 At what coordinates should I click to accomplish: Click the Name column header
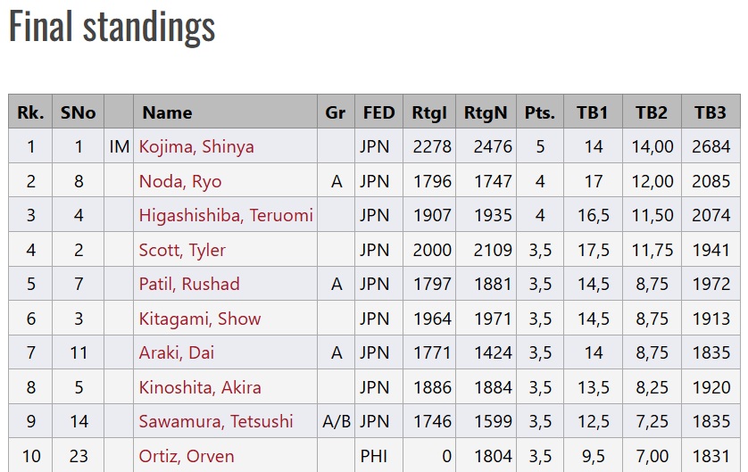click(x=167, y=112)
